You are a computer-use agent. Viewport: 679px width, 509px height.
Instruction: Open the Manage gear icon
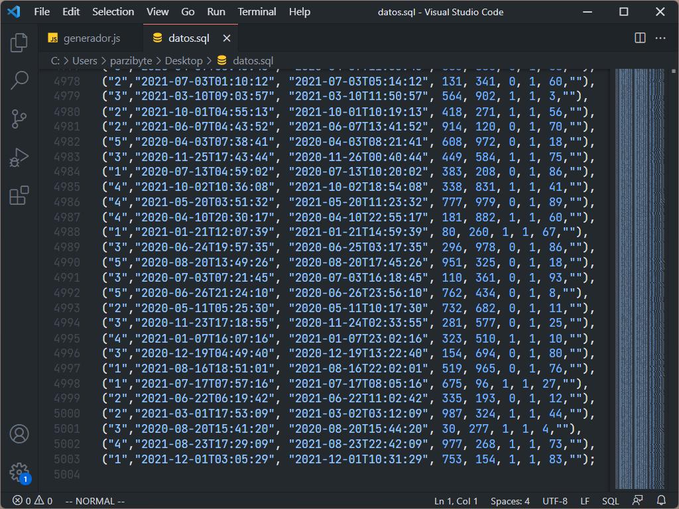click(x=19, y=472)
